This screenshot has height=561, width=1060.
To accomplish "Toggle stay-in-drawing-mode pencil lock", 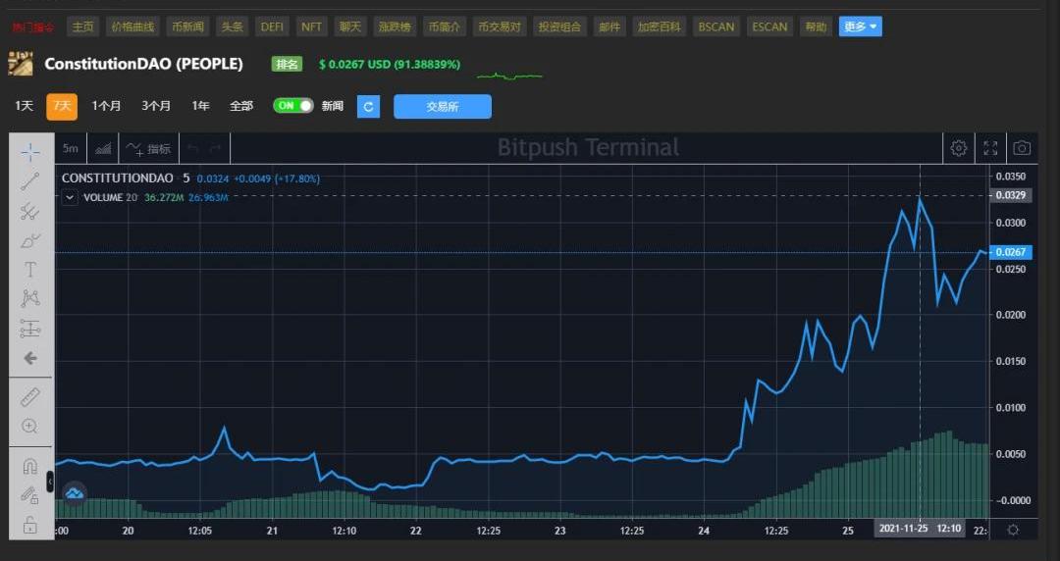I will pyautogui.click(x=30, y=496).
